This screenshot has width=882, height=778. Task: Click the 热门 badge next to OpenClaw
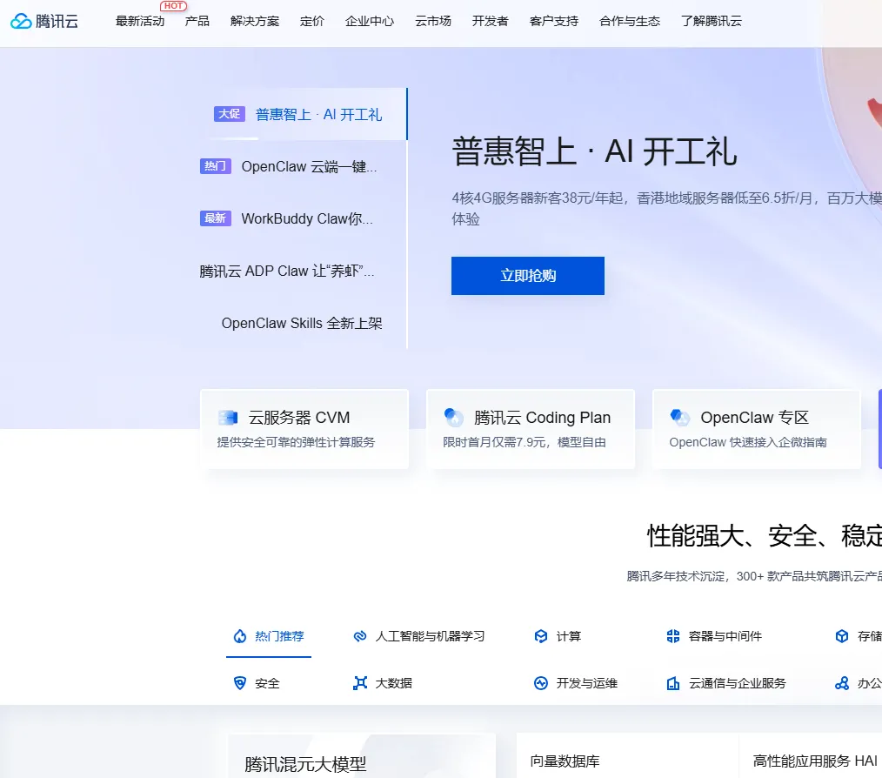216,166
